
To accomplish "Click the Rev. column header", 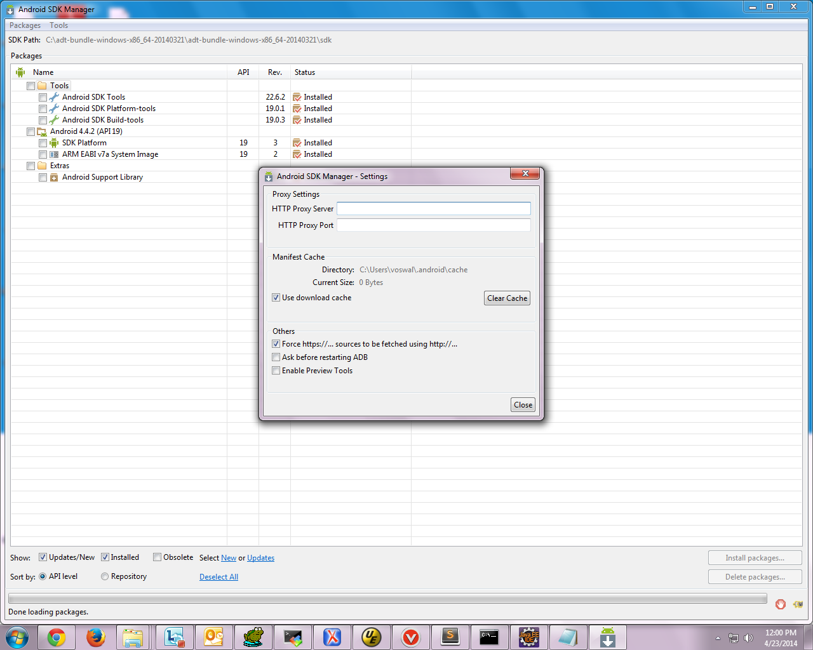I will click(x=275, y=72).
